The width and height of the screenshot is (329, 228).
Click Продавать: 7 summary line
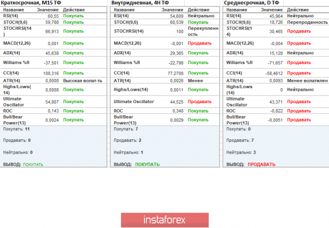coord(240,140)
